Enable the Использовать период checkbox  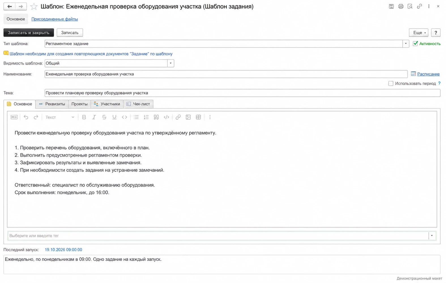click(x=391, y=84)
